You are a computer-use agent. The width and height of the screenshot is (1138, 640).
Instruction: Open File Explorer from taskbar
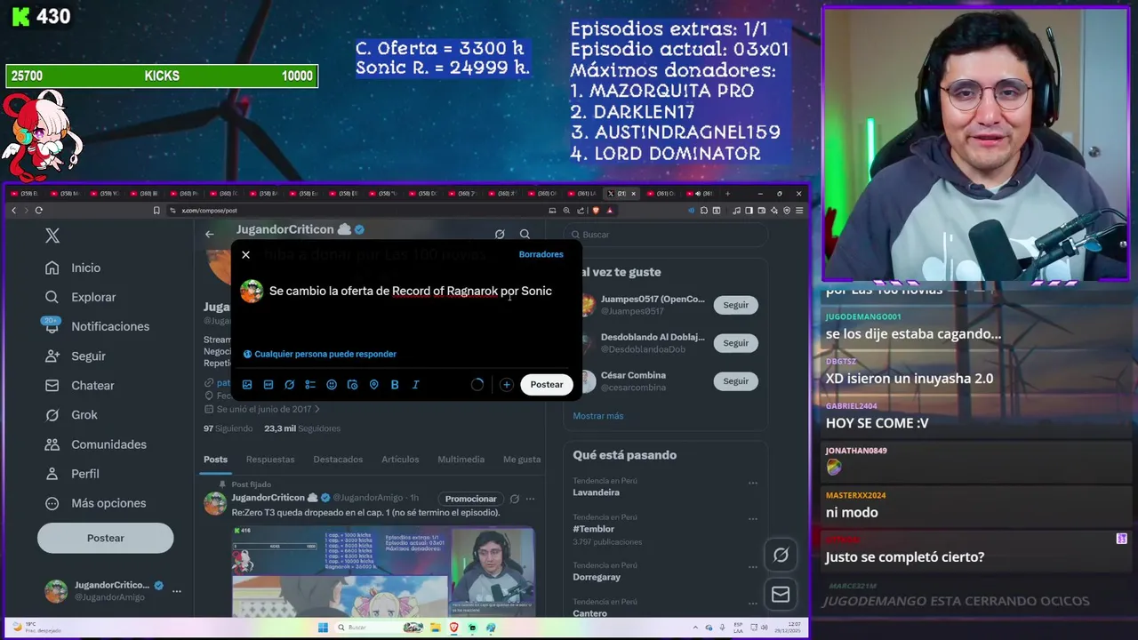(x=437, y=628)
